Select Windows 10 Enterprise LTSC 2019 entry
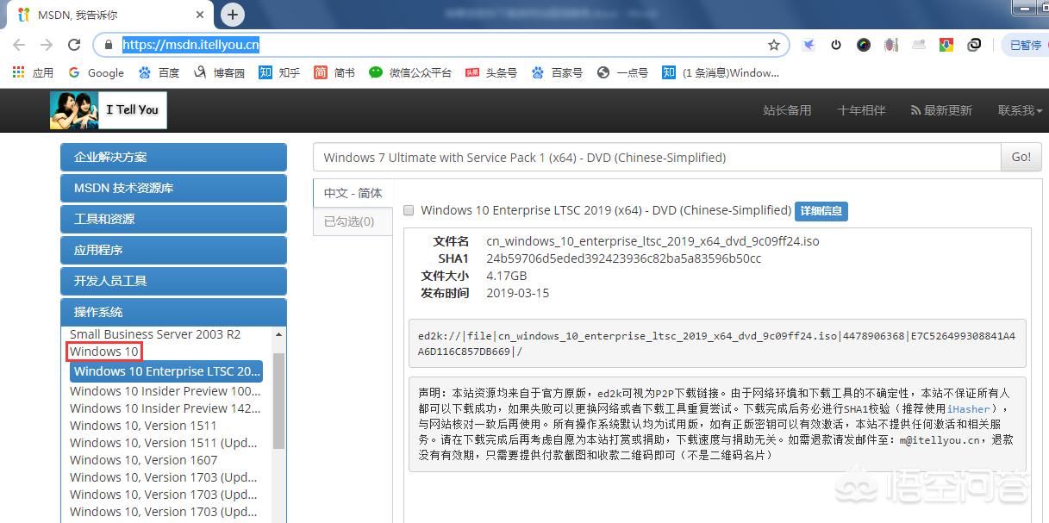Image resolution: width=1049 pixels, height=523 pixels. (166, 371)
